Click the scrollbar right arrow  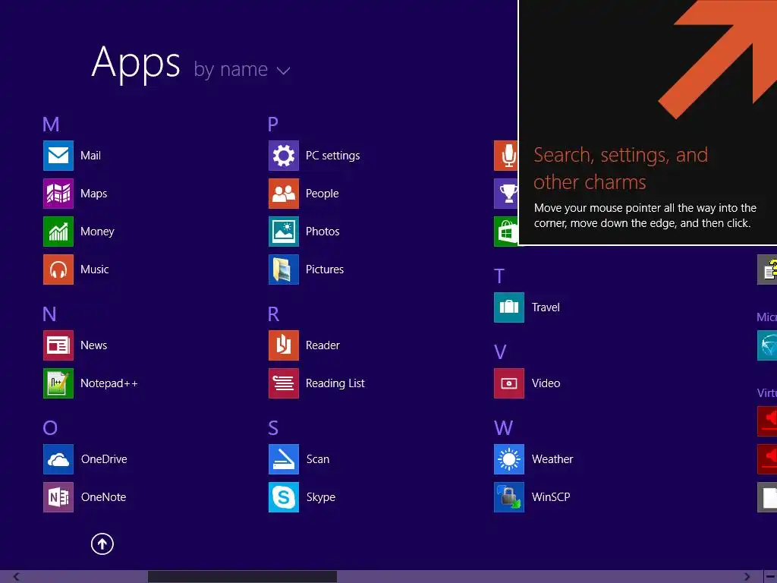coord(747,577)
